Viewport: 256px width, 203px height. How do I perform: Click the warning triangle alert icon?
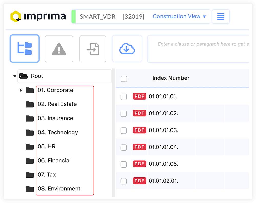[x=59, y=49]
